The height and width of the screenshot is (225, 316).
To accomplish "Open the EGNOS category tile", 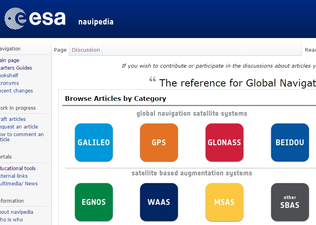I will coord(94,202).
